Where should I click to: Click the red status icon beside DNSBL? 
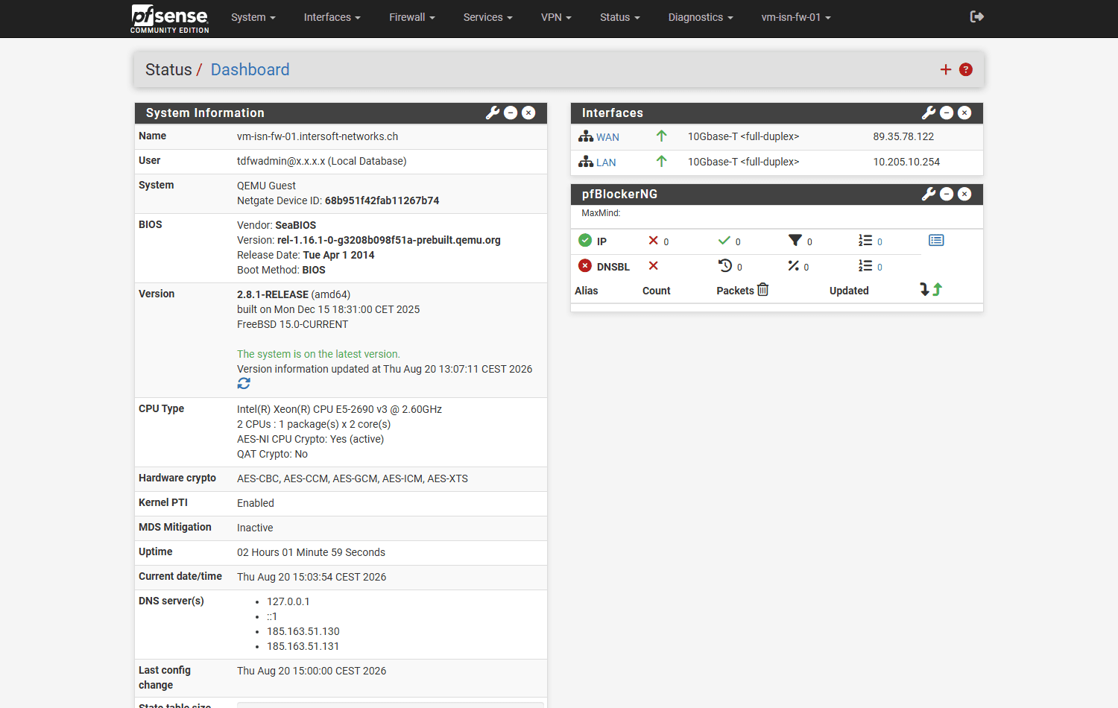585,265
